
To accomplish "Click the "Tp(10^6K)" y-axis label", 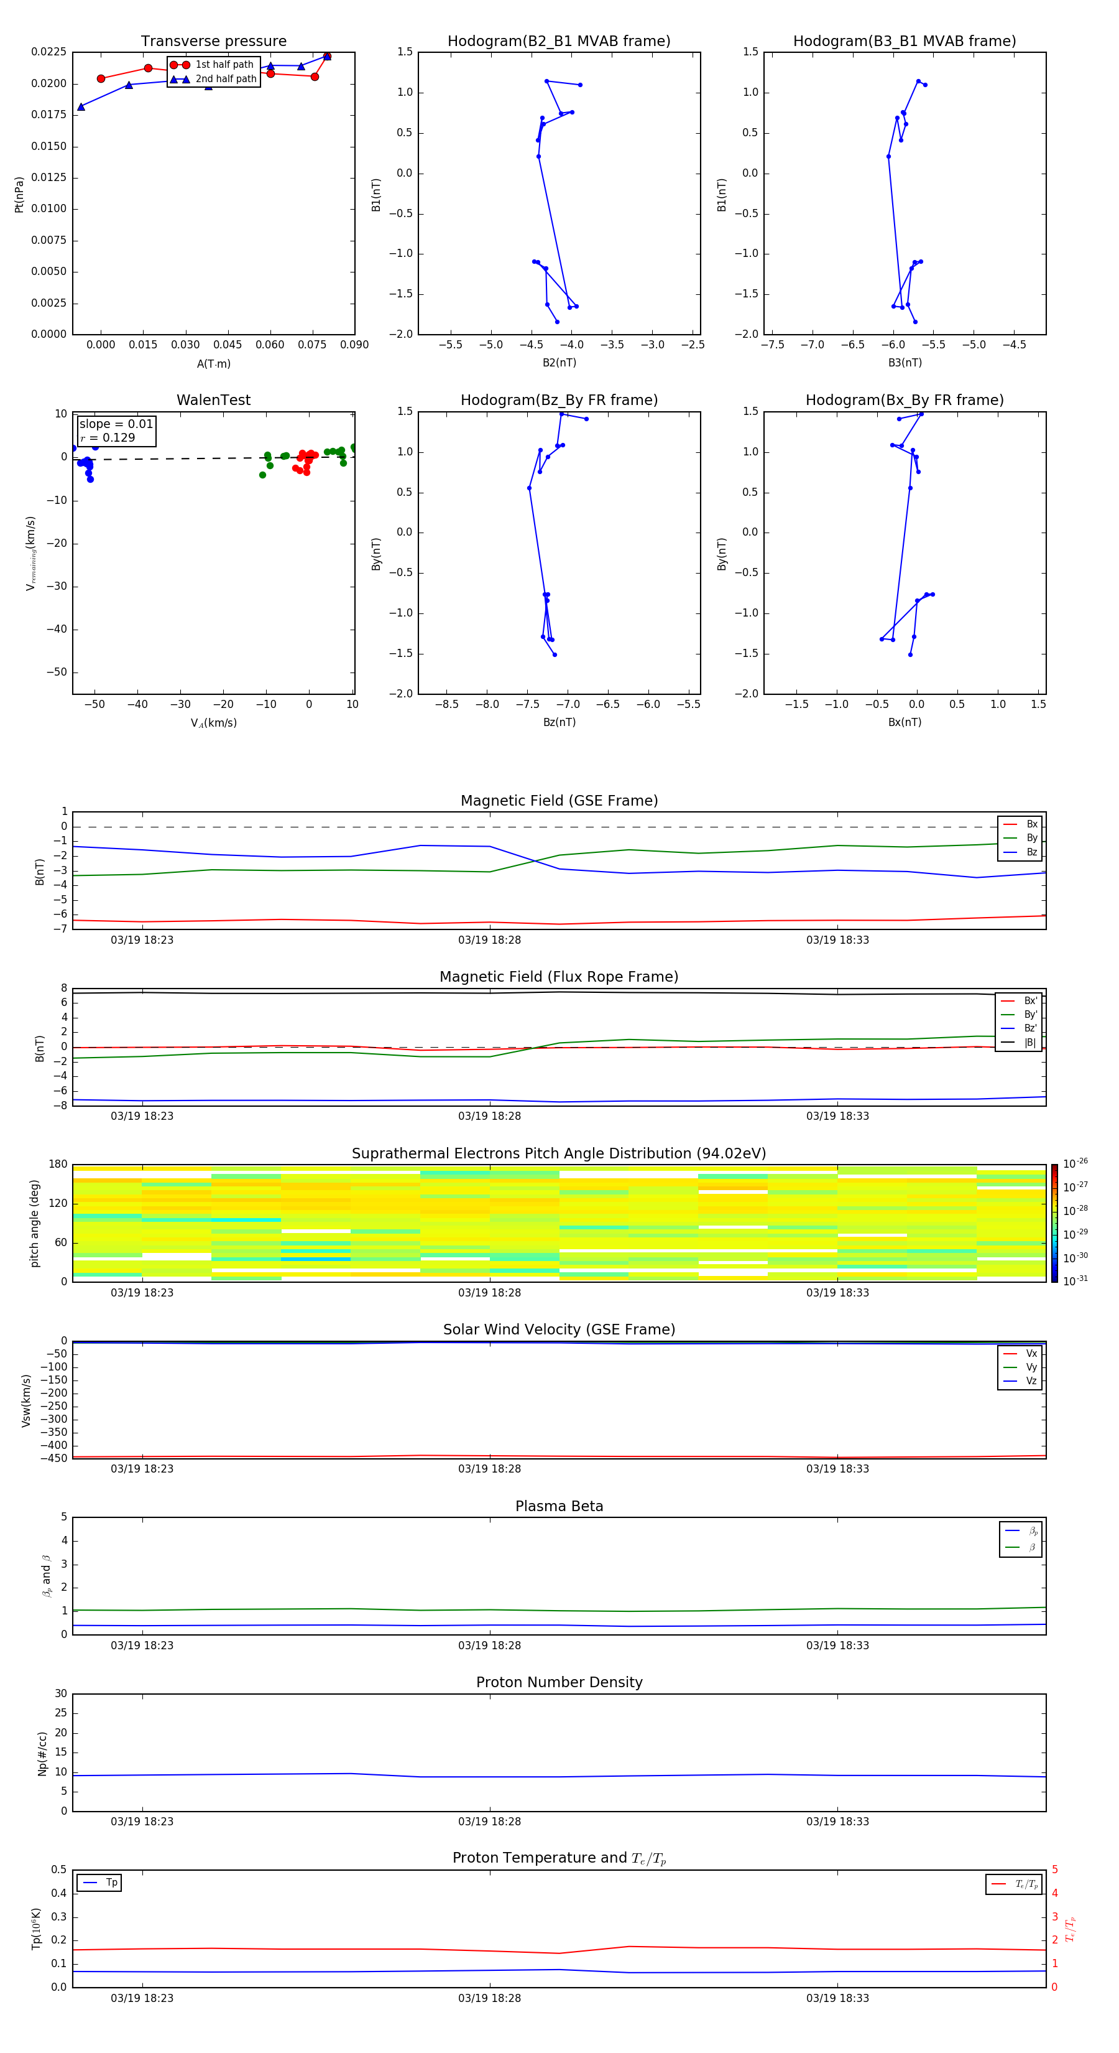I will click(35, 1929).
